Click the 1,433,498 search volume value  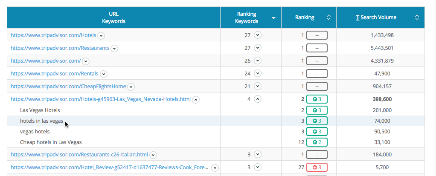pos(382,35)
